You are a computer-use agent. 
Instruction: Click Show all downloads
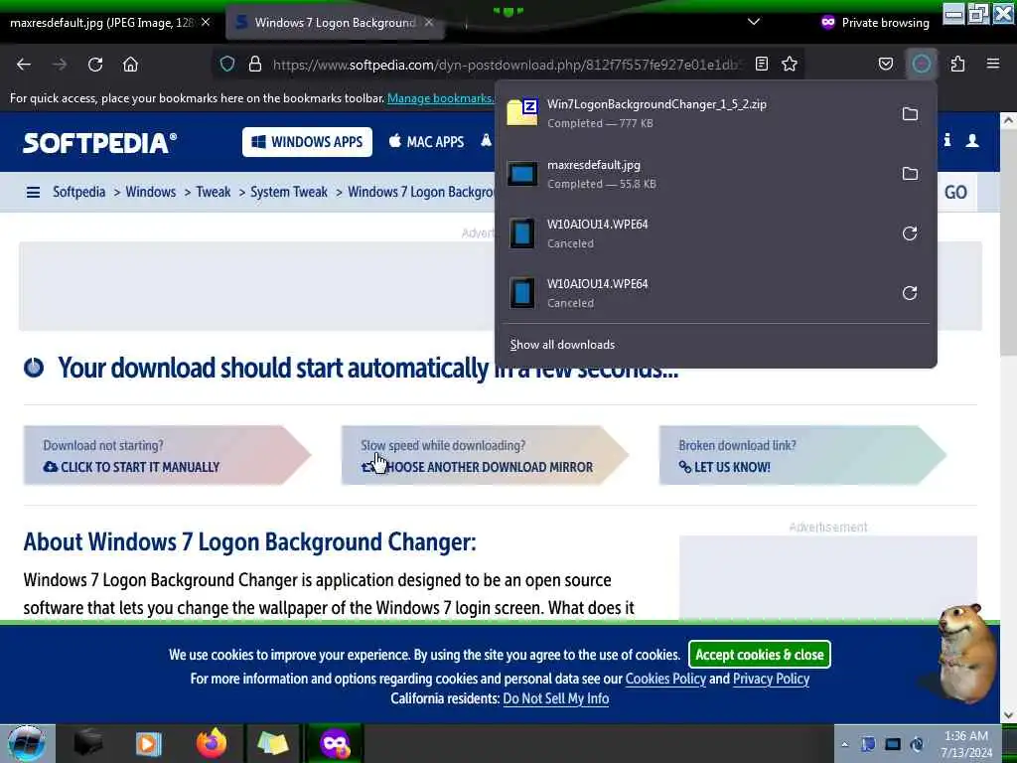562,345
